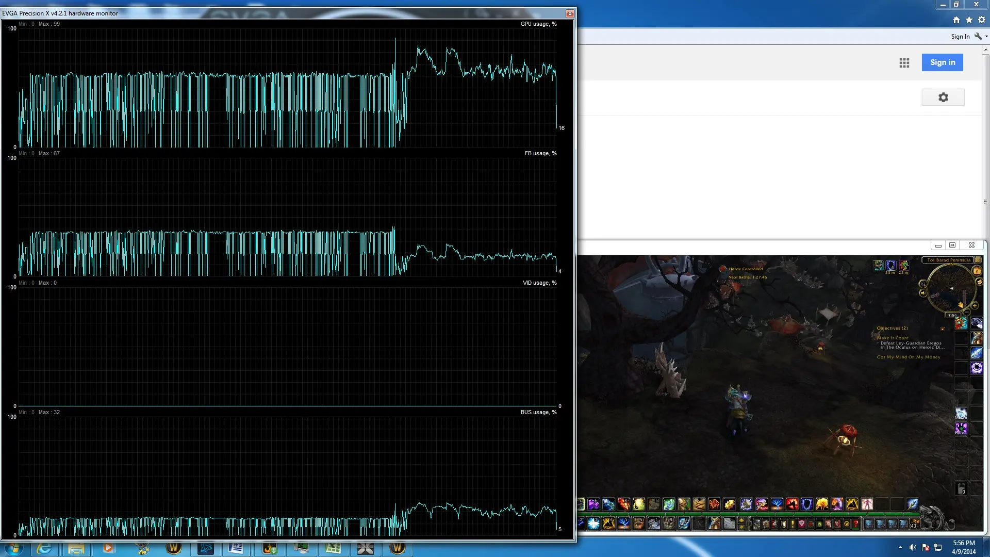Page down the main action bar
The height and width of the screenshot is (557, 990).
click(741, 527)
